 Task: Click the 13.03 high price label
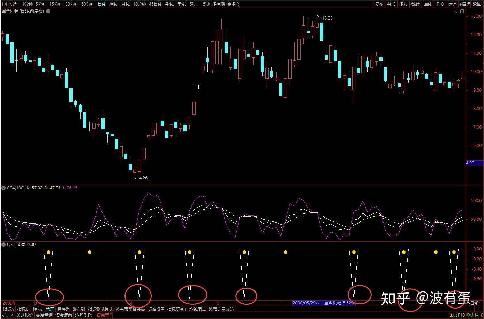[x=327, y=18]
